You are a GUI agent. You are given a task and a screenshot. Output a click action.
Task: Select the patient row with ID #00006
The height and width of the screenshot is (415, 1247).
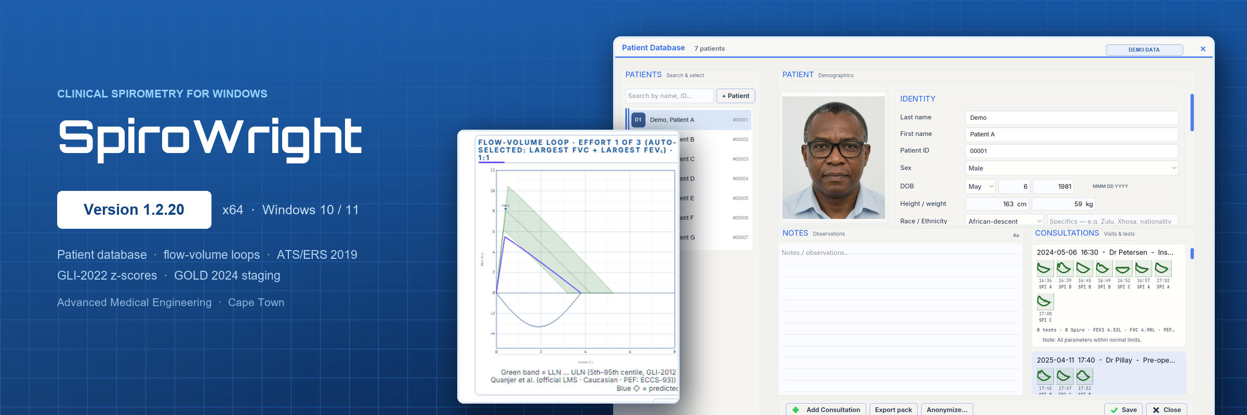pos(715,218)
